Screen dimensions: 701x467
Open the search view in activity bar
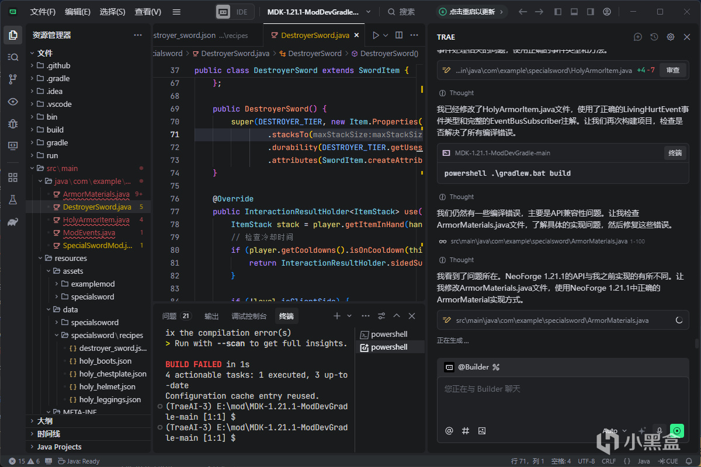[x=13, y=57]
